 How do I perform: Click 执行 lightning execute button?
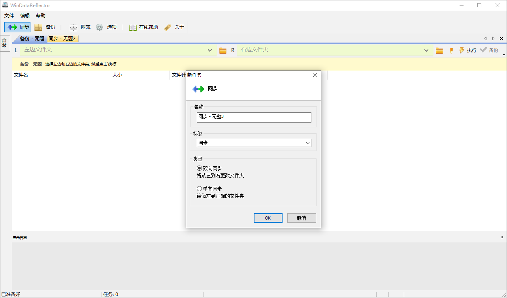(467, 50)
